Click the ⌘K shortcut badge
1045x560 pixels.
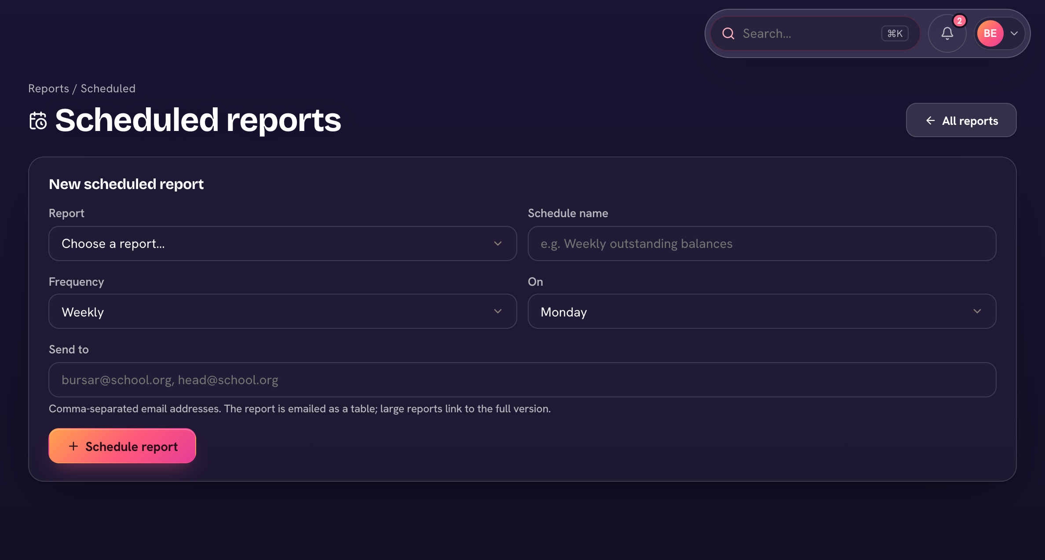point(895,33)
